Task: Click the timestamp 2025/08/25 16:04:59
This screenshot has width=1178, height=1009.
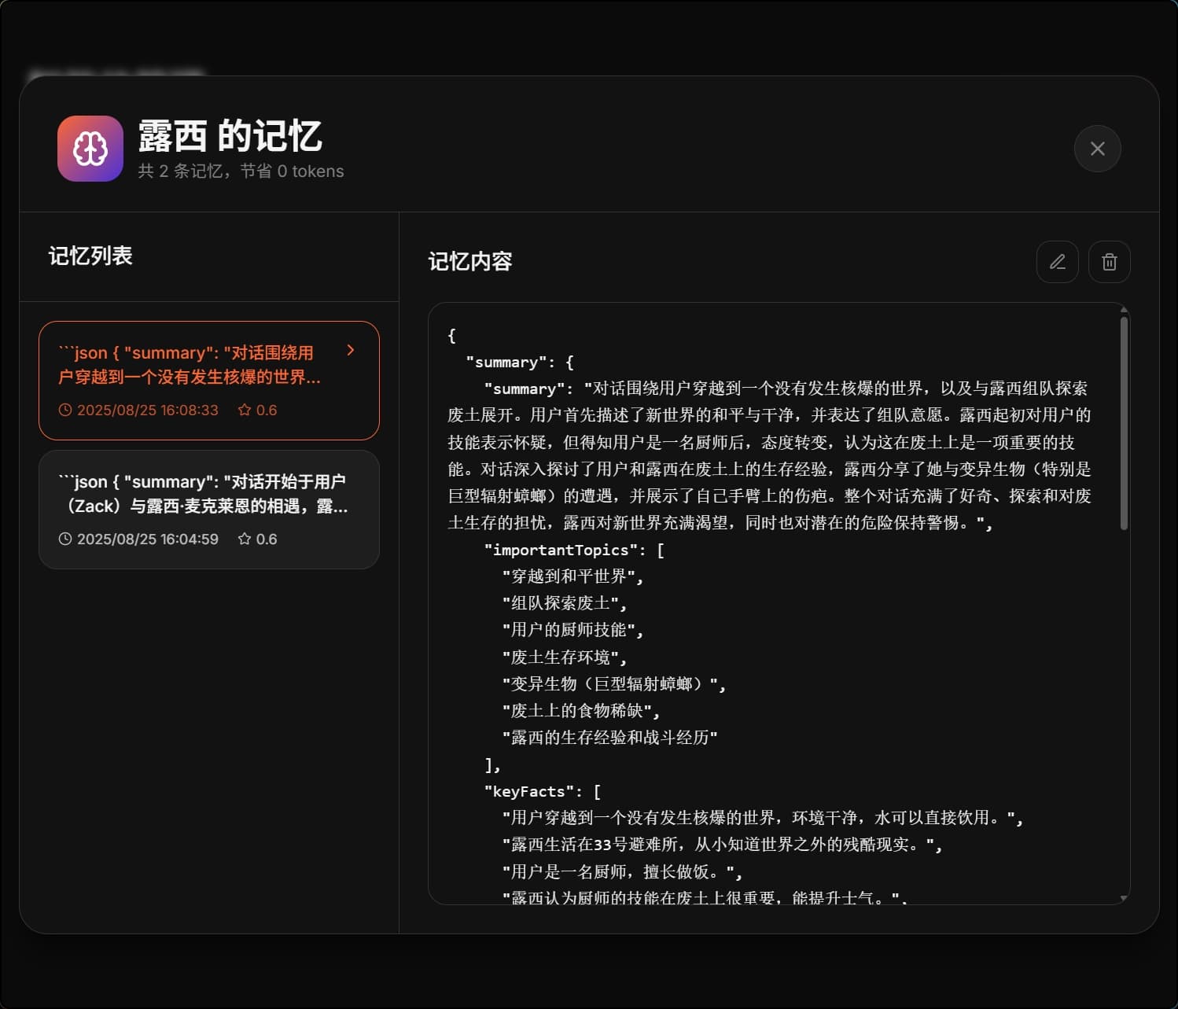Action: (x=149, y=539)
